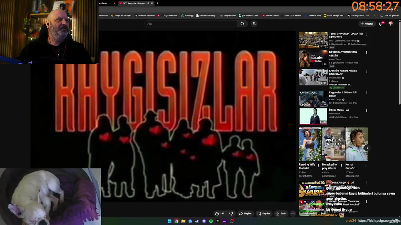Close the Kaygısızlar YouTube browser tab
The image size is (401, 225).
[x=152, y=3]
